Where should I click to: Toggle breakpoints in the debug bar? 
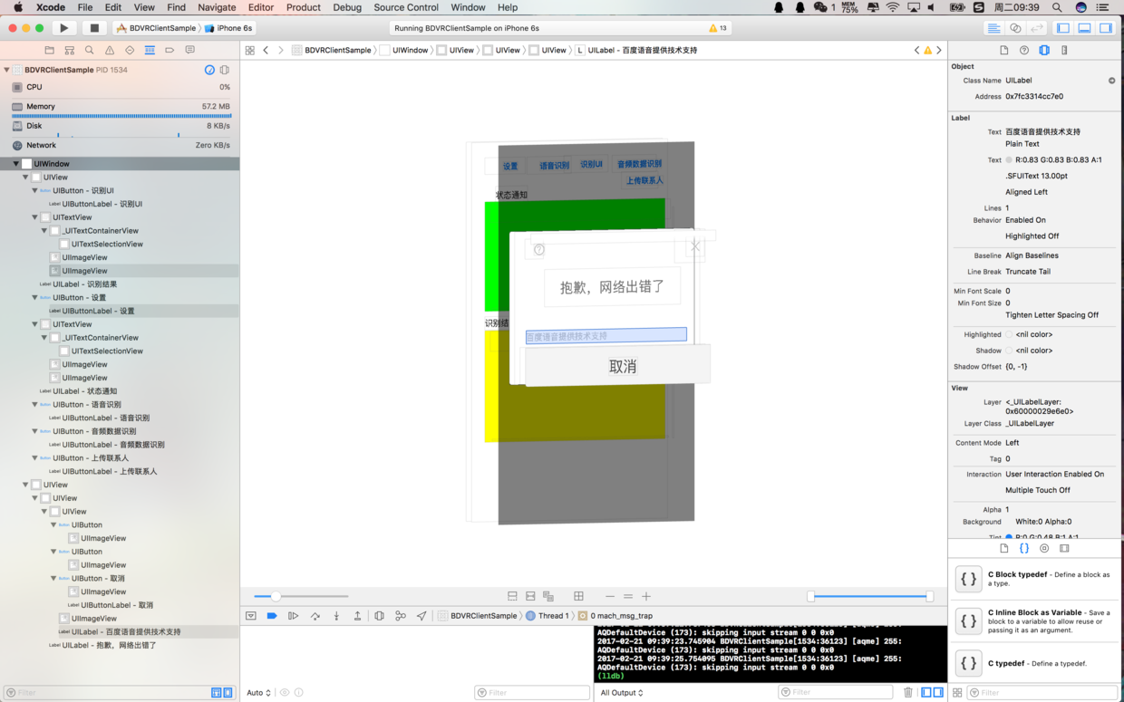[x=272, y=615]
